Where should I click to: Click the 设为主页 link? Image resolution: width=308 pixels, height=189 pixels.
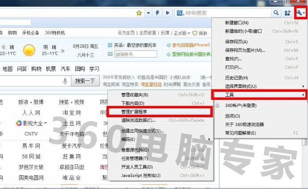[126, 33]
